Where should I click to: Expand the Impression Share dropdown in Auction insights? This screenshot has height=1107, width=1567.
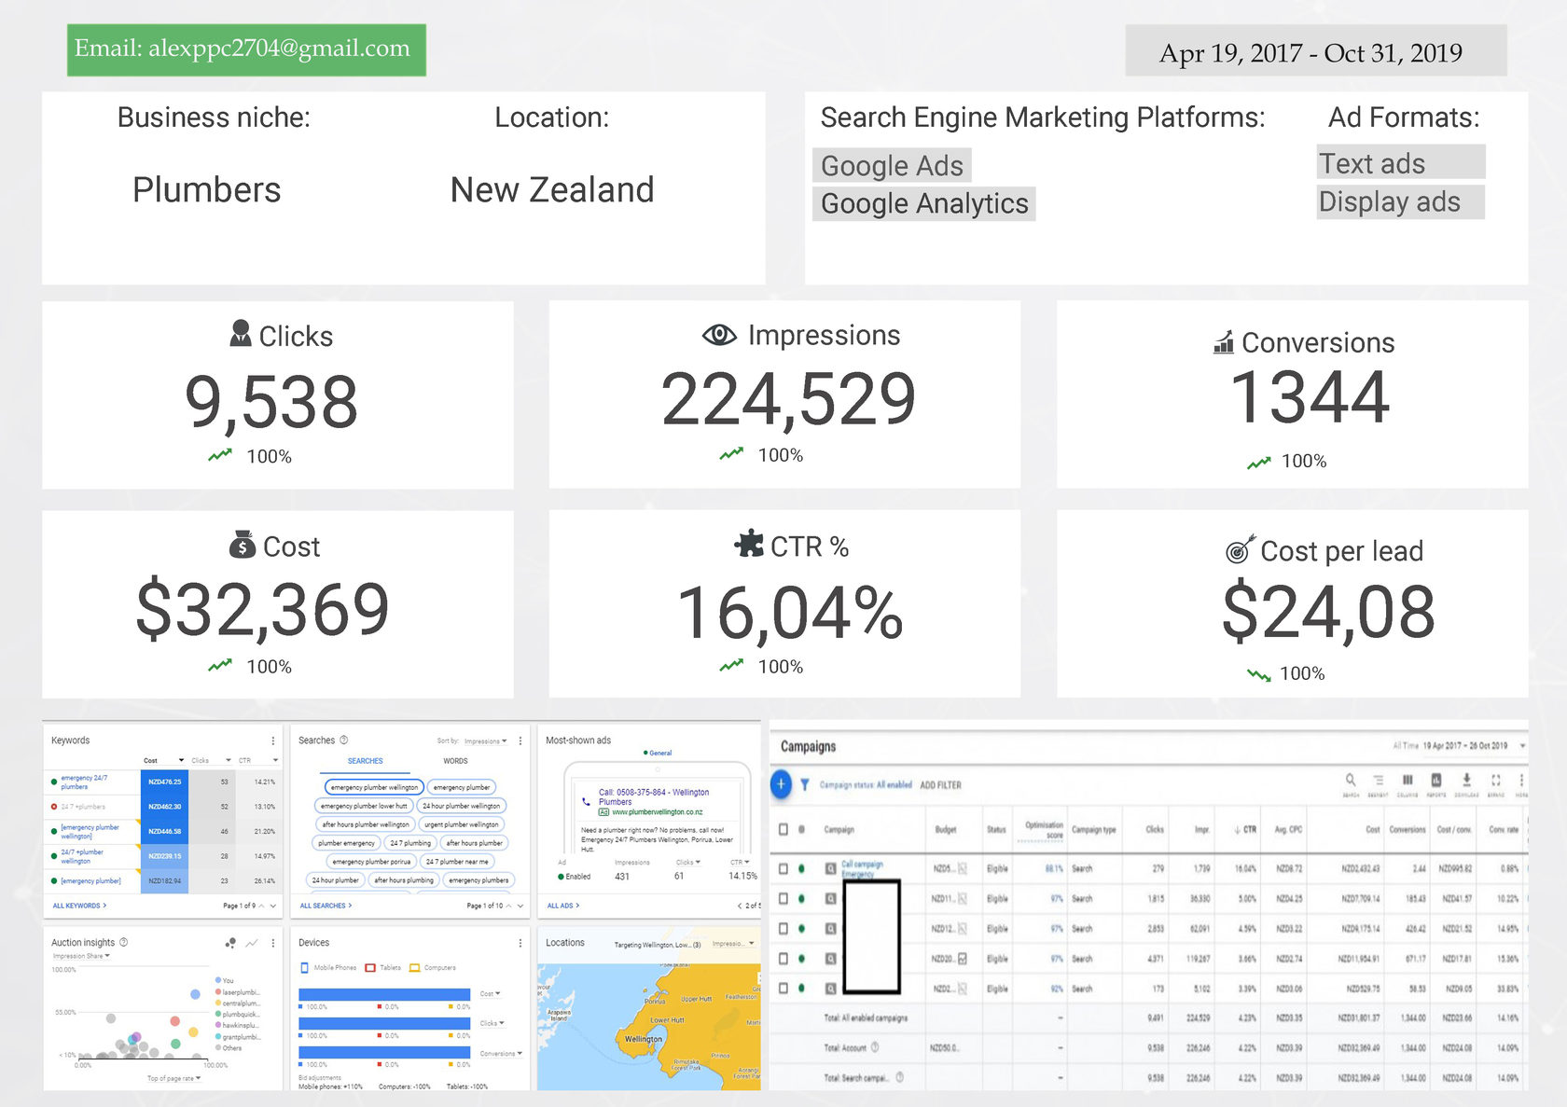point(82,956)
